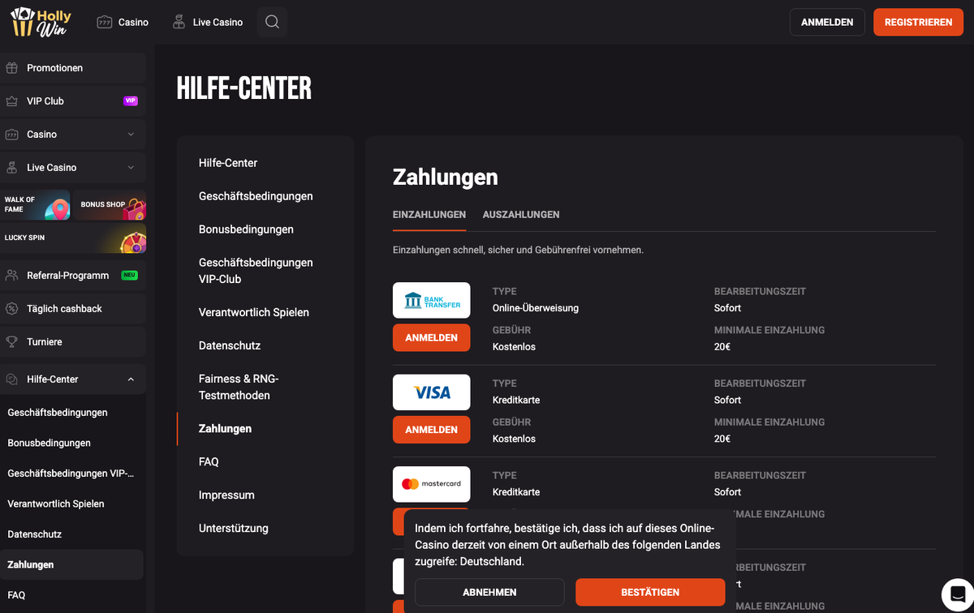Open Fairness & RNG-Testmethoden page

tap(239, 387)
